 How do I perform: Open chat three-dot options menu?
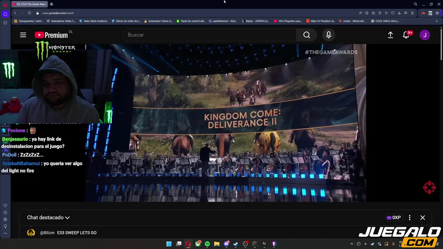(x=410, y=218)
